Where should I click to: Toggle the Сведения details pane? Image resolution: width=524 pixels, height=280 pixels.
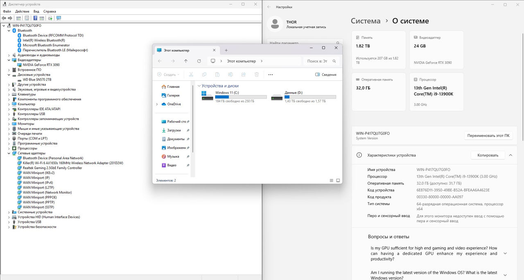[x=326, y=75]
